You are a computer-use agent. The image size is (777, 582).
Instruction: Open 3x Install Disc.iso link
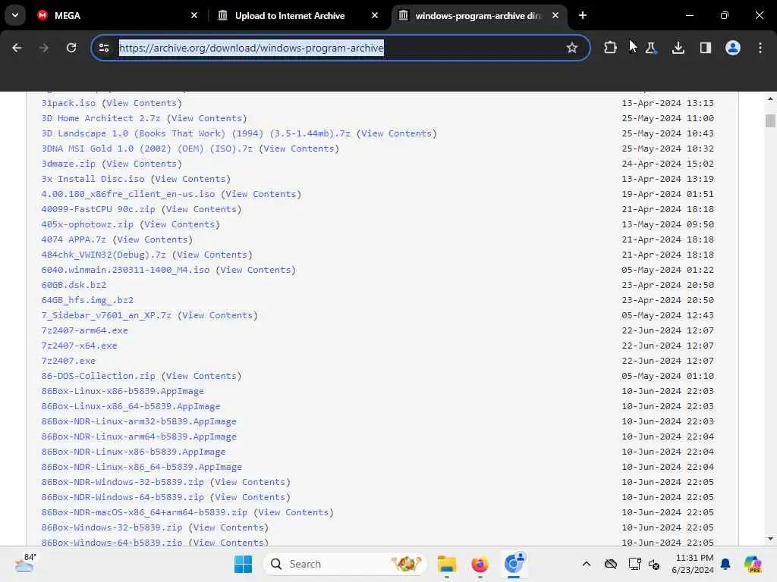click(x=93, y=179)
